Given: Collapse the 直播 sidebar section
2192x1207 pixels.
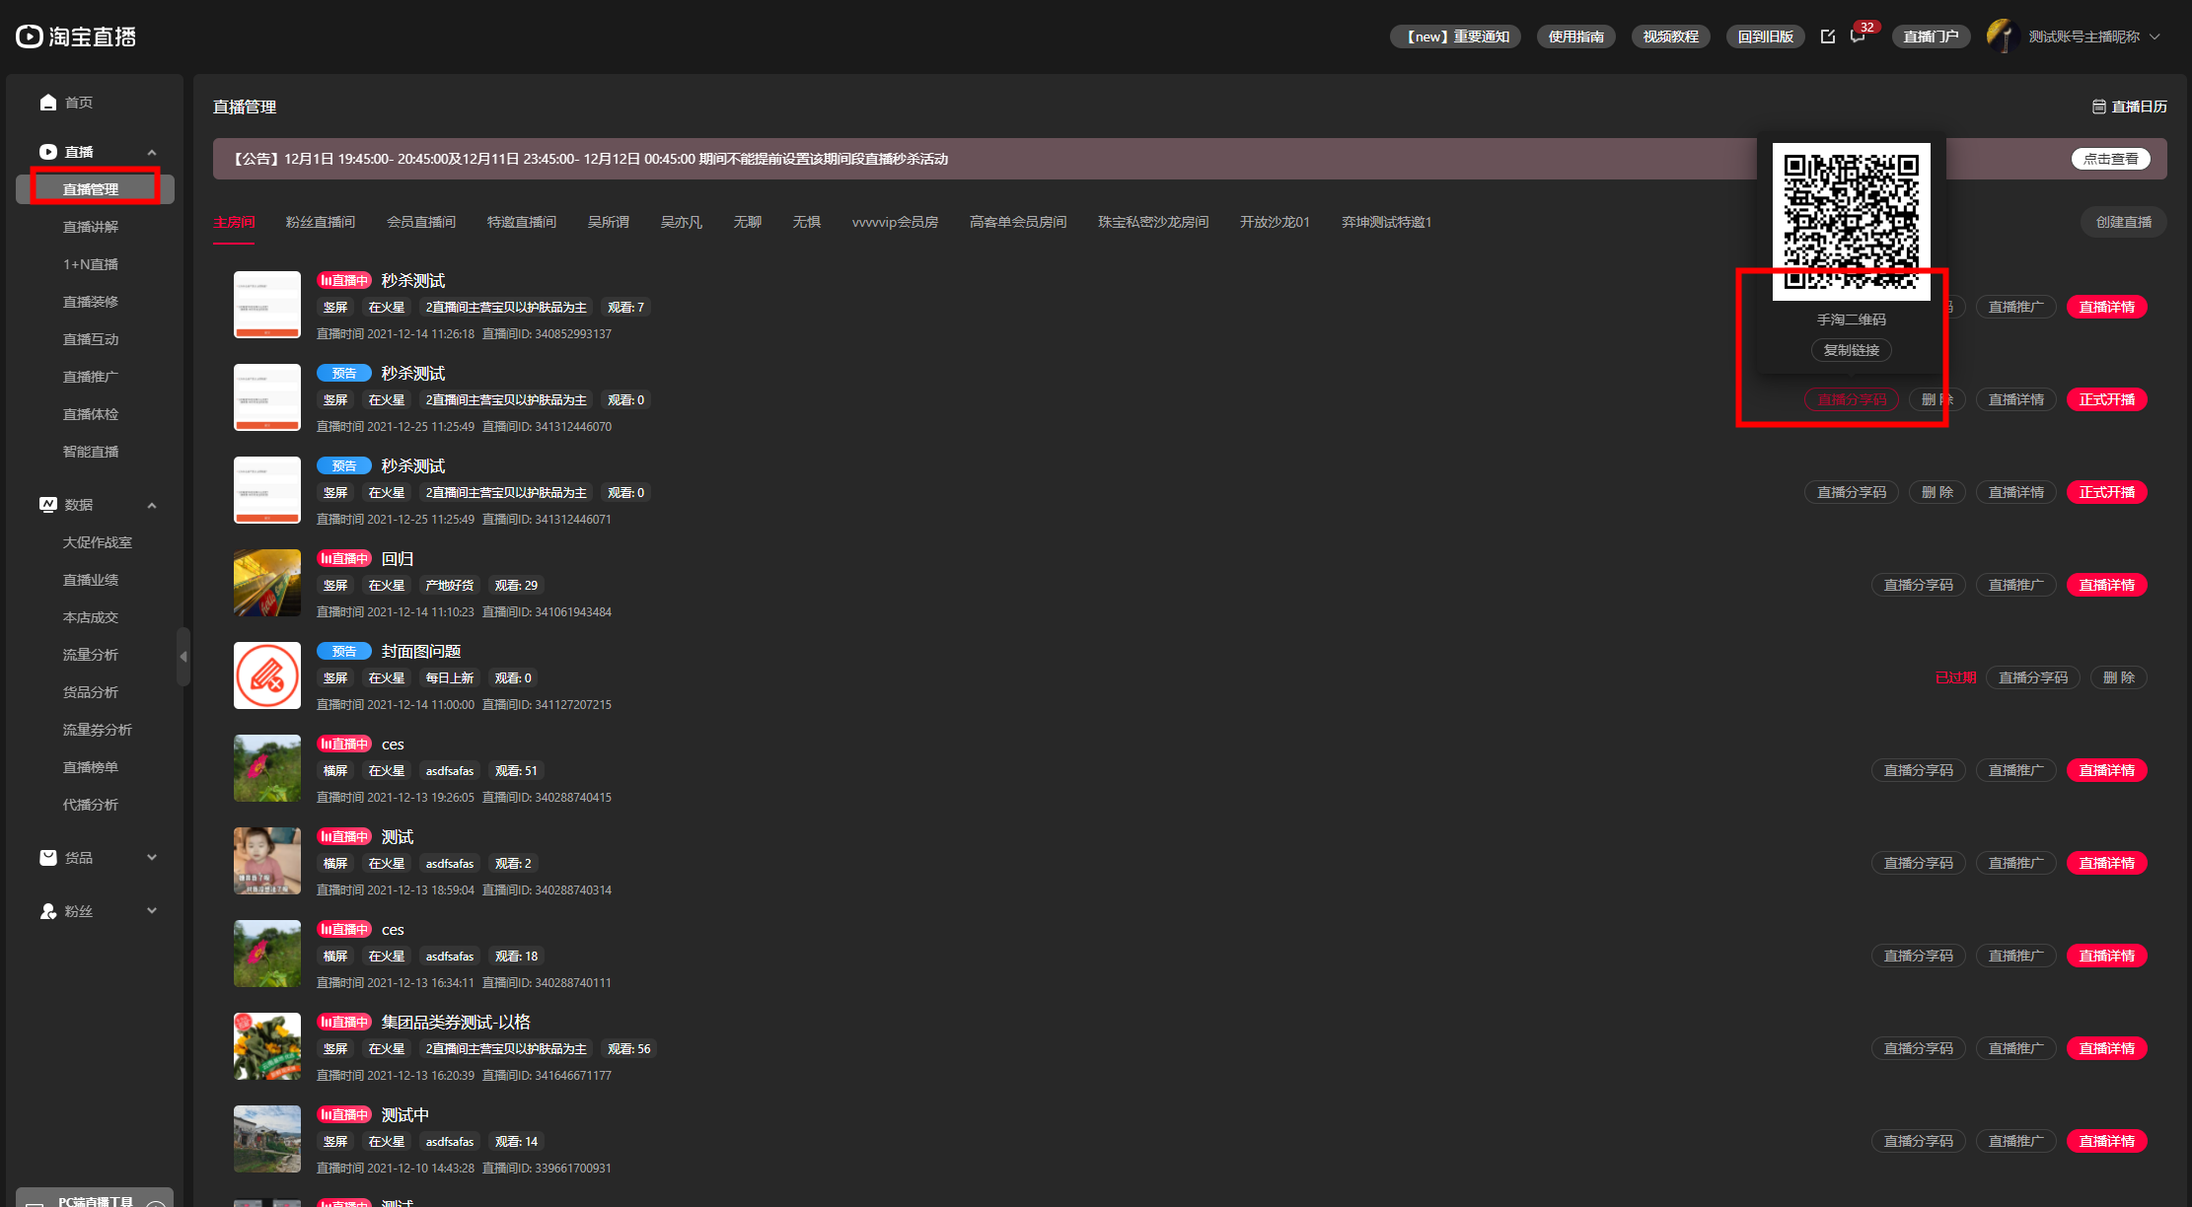Looking at the screenshot, I should (152, 152).
